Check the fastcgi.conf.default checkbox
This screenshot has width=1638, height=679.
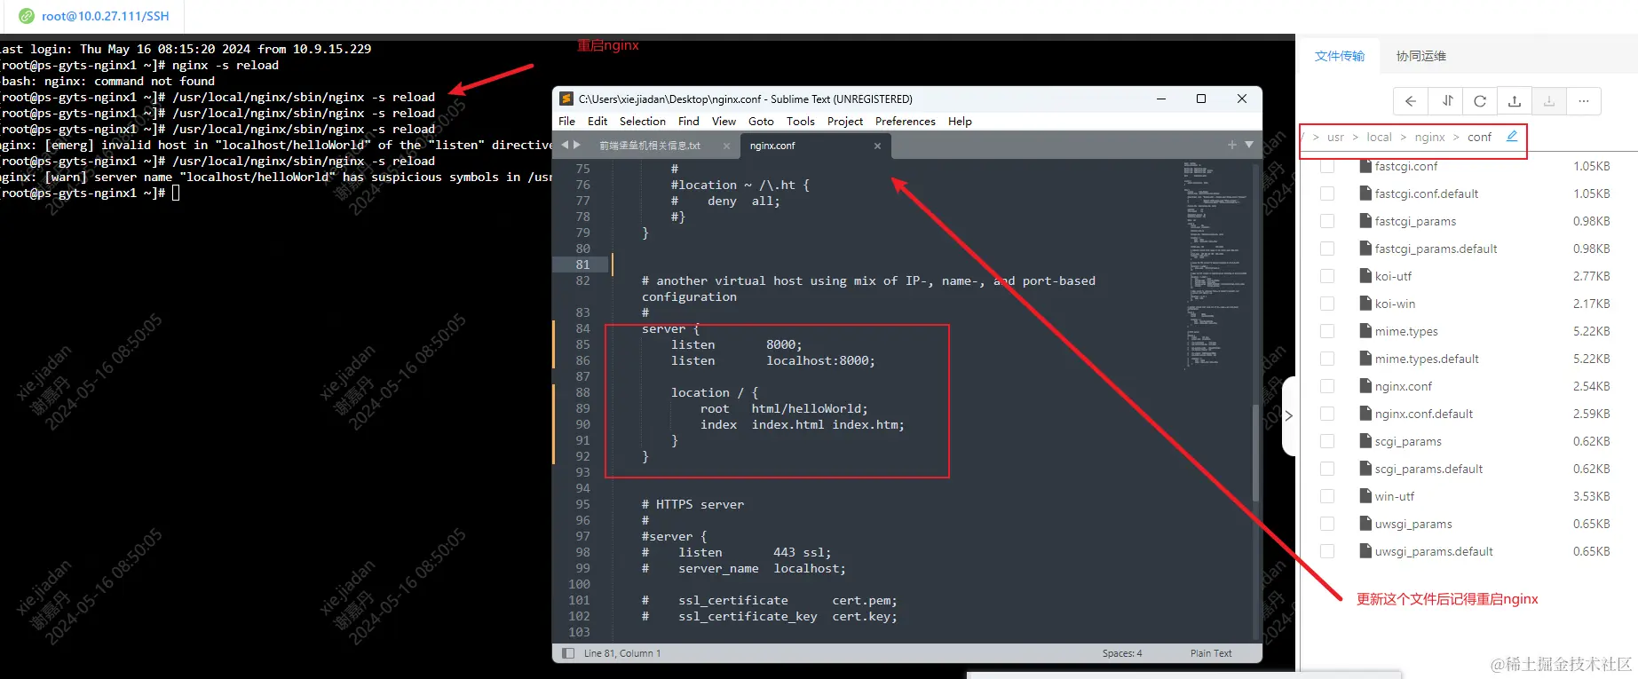coord(1327,193)
